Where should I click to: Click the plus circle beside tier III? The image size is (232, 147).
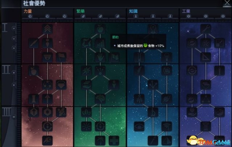(x=14, y=117)
